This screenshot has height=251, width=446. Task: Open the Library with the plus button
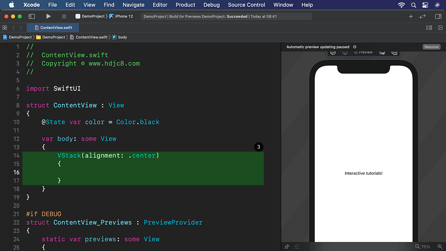pos(411,16)
